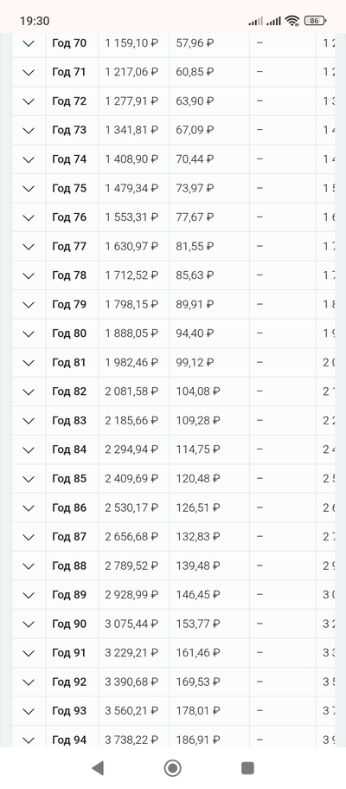The image size is (346, 789).
Task: Select the interest cell 99,12 ₽
Action: tap(195, 362)
